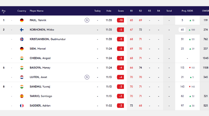Click the red -10 score badge
The image size is (209, 116).
tap(120, 20)
